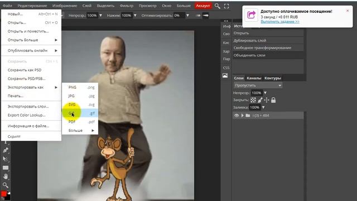Expand the layer group triangle
The width and height of the screenshot is (357, 201).
click(243, 116)
